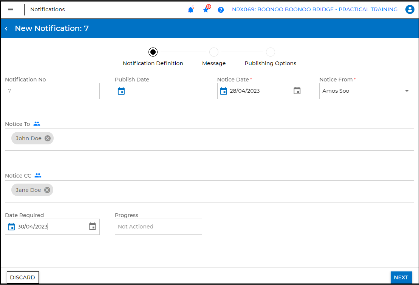This screenshot has width=419, height=285.
Task: Click the blue calendar icon in Date Required
Action: [11, 227]
